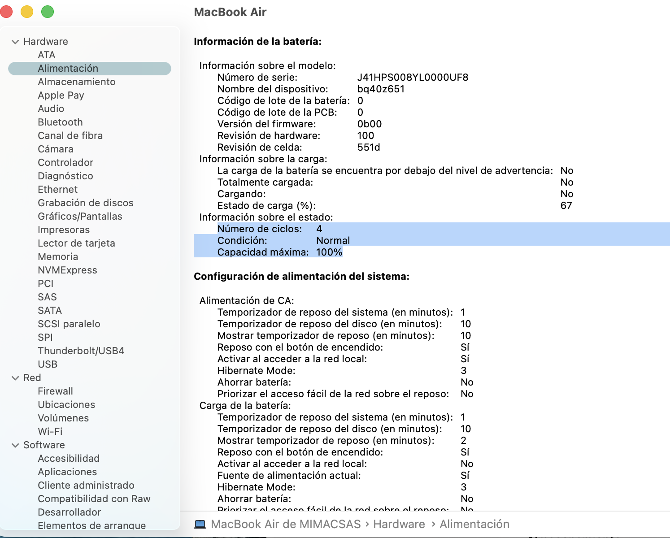Click the "Totalmente cargada:" label
670x538 pixels.
click(x=265, y=182)
